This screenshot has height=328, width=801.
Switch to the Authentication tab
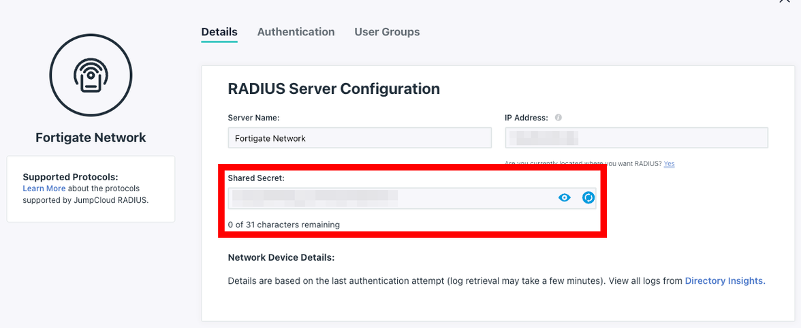point(296,31)
